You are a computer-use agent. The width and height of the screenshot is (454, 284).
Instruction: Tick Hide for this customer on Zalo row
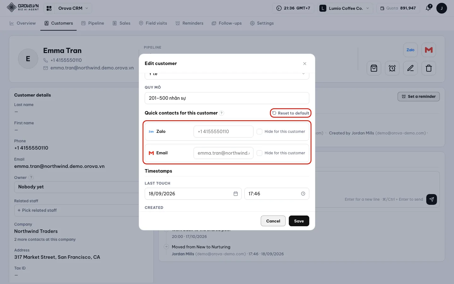pos(259,132)
